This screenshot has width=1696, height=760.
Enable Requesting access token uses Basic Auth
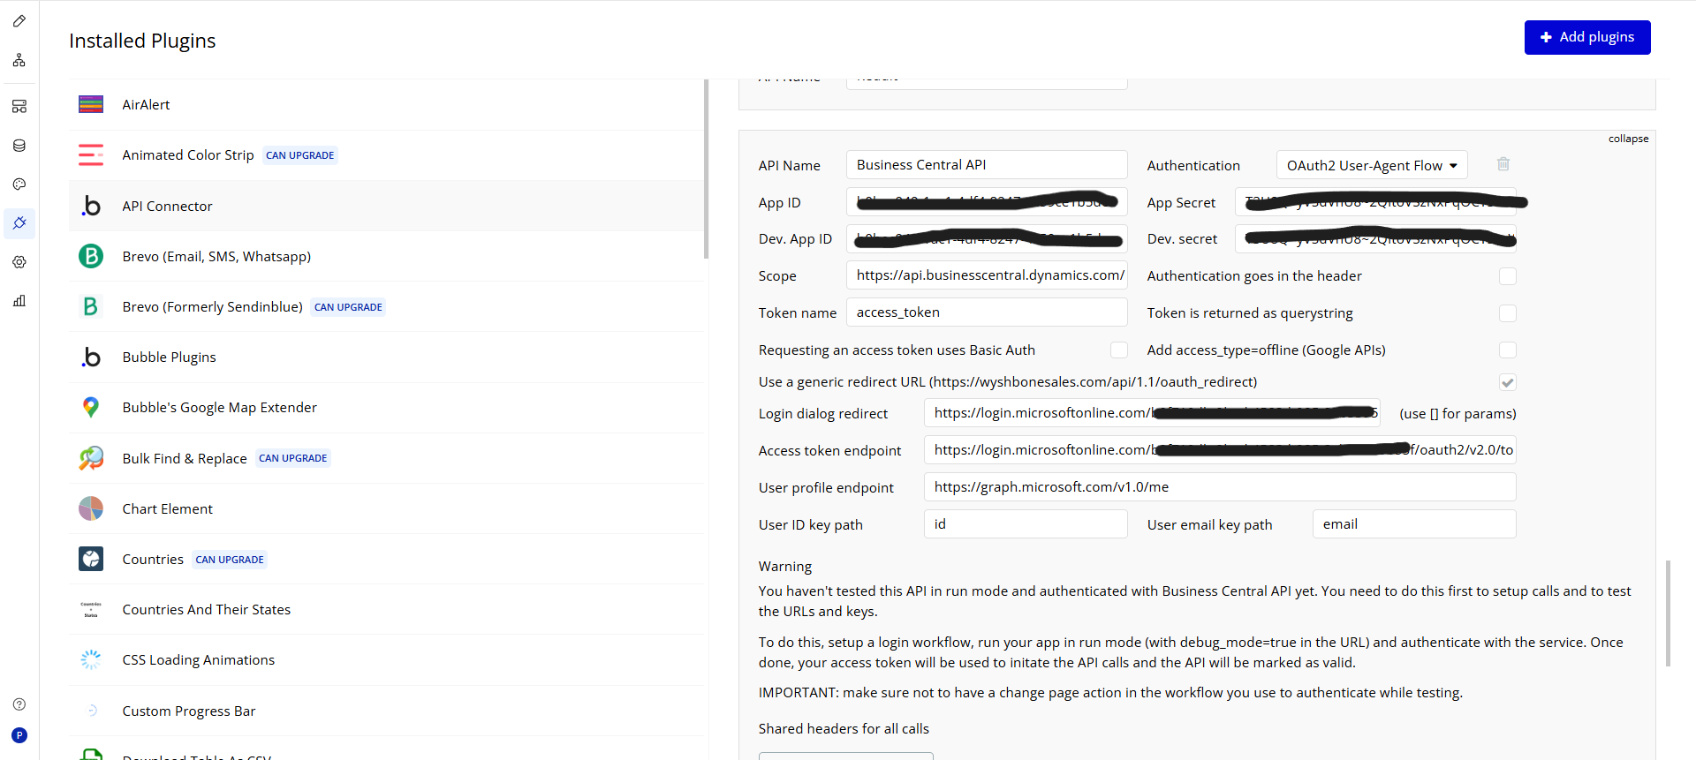(1119, 350)
